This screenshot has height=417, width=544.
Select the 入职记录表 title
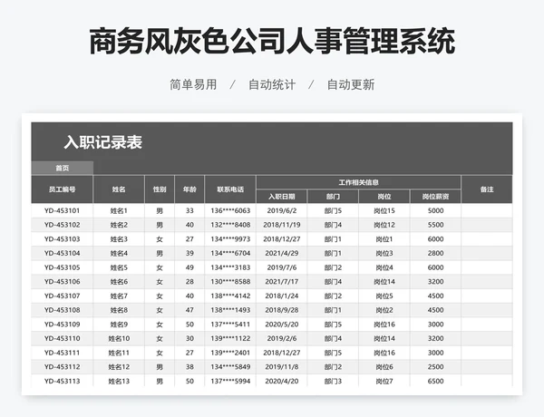103,142
